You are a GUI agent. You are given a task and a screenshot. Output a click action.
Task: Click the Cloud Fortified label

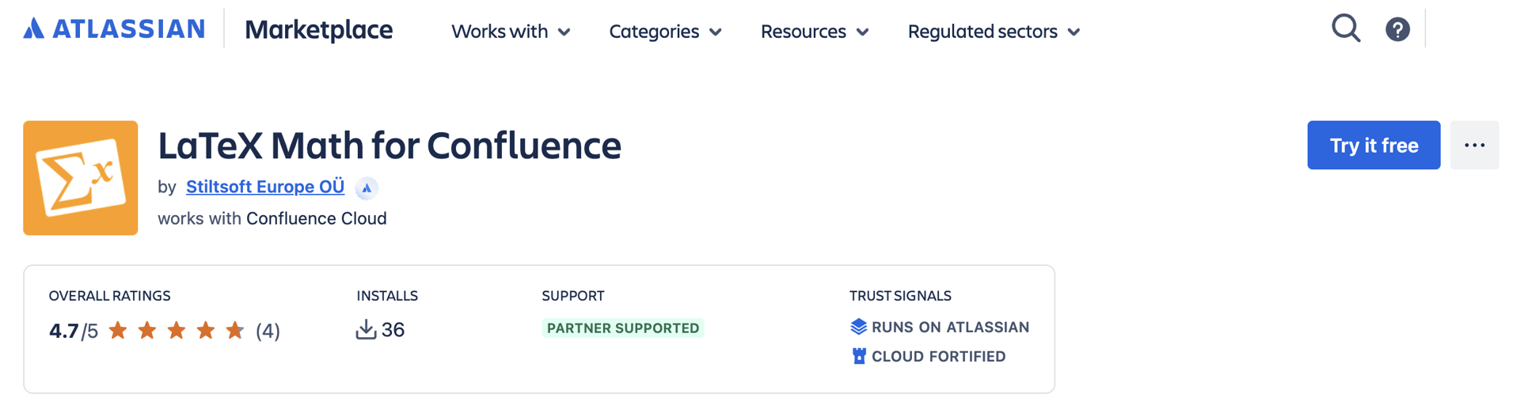[938, 356]
